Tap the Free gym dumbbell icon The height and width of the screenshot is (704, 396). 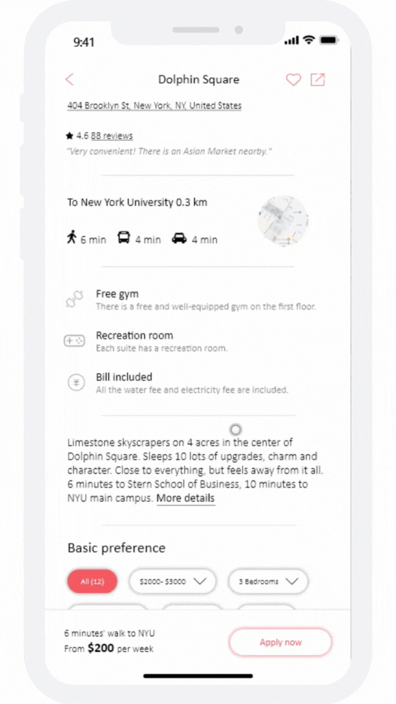click(75, 299)
